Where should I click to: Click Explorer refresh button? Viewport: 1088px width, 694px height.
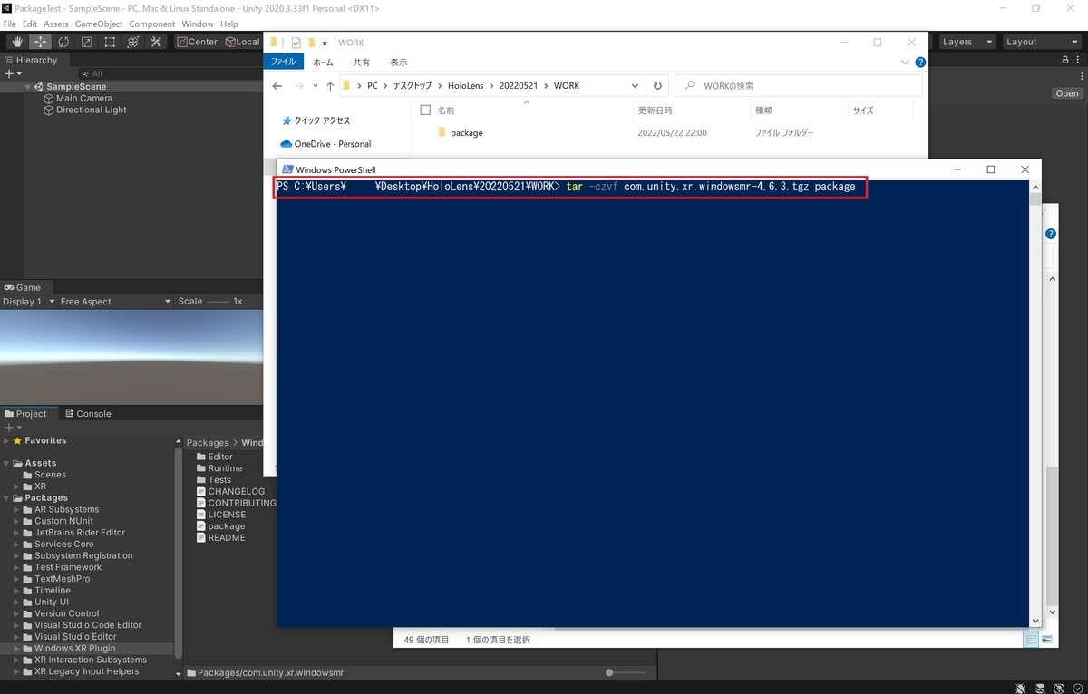click(657, 85)
